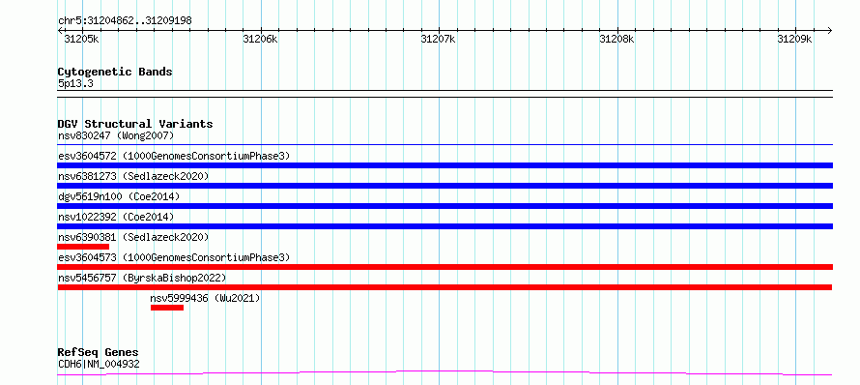Click the Cytogenetic Bands track title
This screenshot has width=860, height=385.
pos(115,72)
